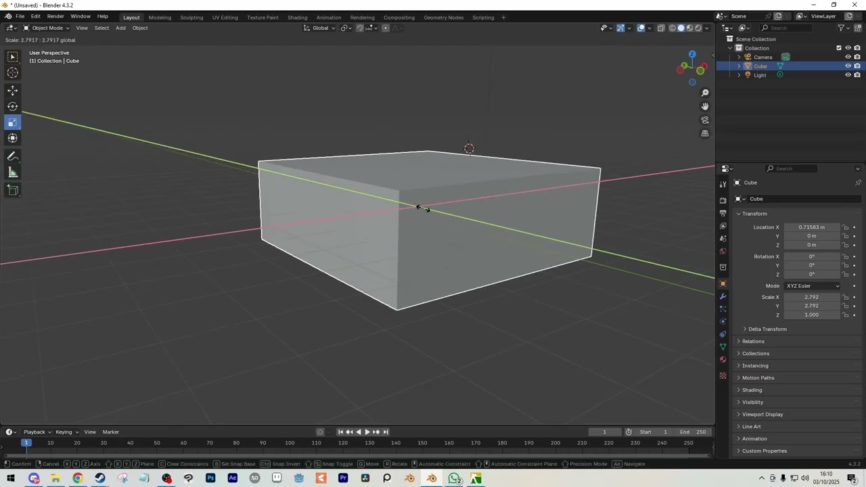Open the Render properties tab icon
Screen dimensions: 866x487
[723, 200]
